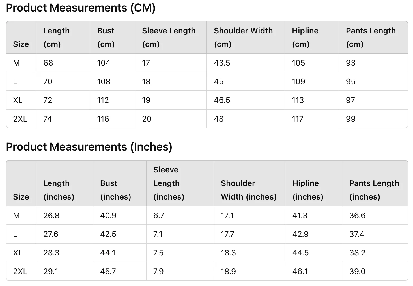Viewport: 413px width, 286px height.
Task: Click the Product Measurements (Inches) heading
Action: (89, 147)
